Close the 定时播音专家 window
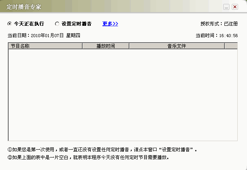 (235, 7)
